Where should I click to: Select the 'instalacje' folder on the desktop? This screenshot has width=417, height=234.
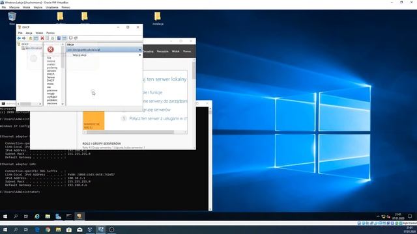coord(158,18)
